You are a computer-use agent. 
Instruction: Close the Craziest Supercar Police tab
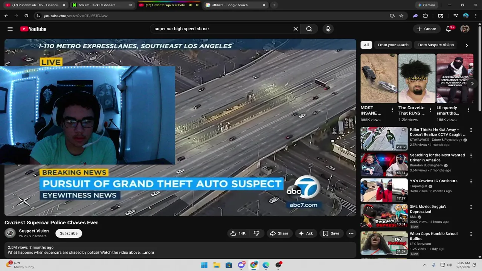pos(197,5)
